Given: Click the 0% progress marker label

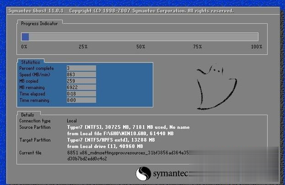Looking at the screenshot, I should pyautogui.click(x=24, y=47).
